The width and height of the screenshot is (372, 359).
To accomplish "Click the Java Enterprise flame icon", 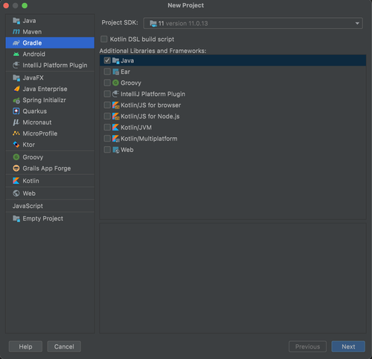I will point(16,89).
